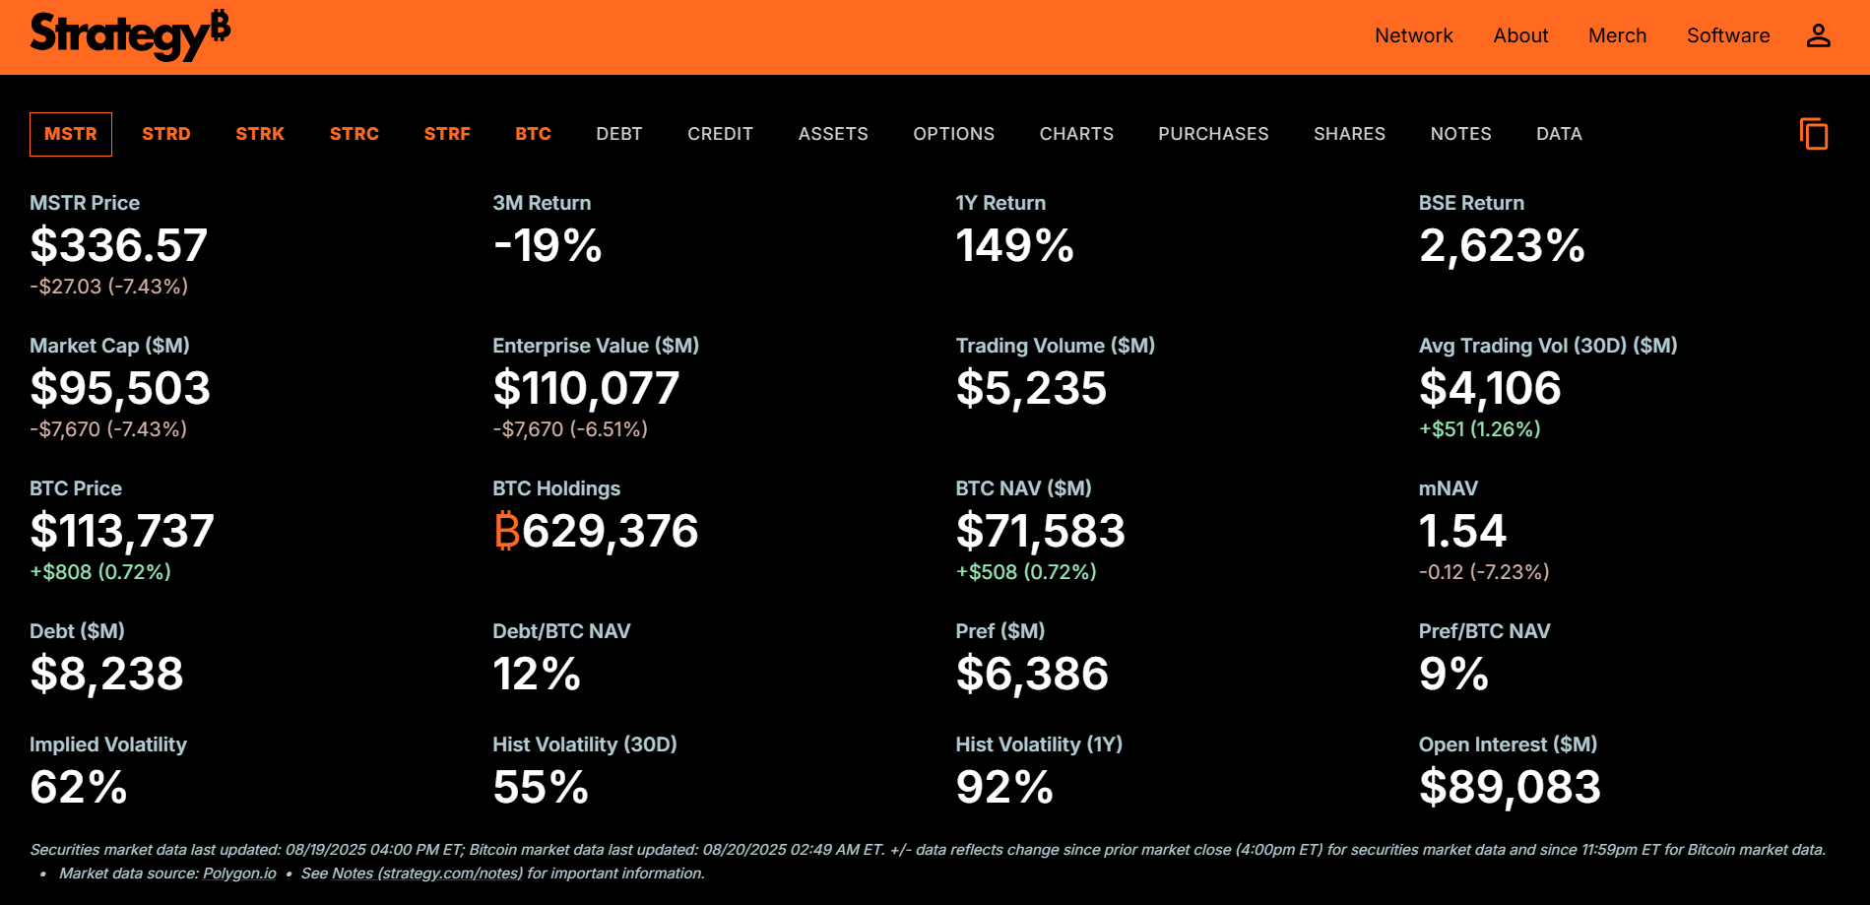Click the 3M Return value -19%
Viewport: 1870px width, 905px height.
point(548,245)
